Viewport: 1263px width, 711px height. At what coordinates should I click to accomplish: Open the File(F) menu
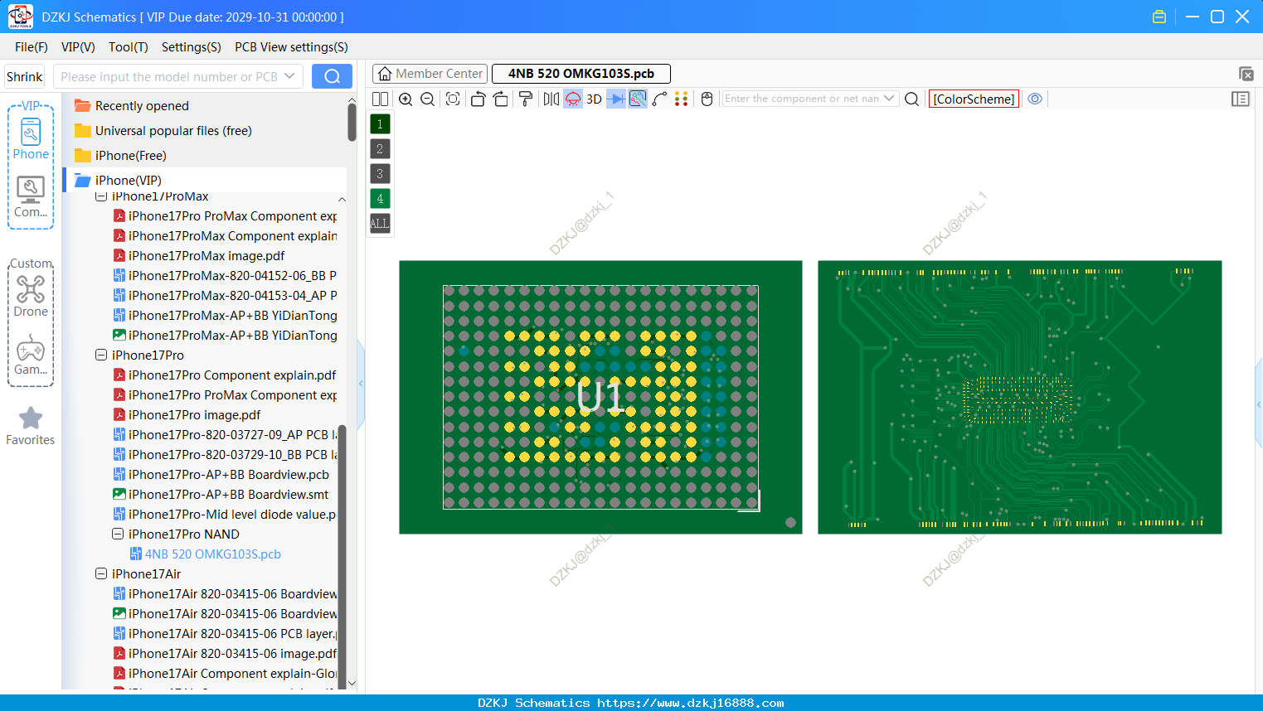point(32,47)
